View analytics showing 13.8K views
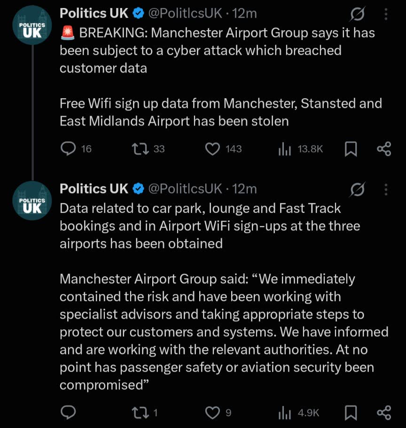This screenshot has height=428, width=406. click(285, 149)
